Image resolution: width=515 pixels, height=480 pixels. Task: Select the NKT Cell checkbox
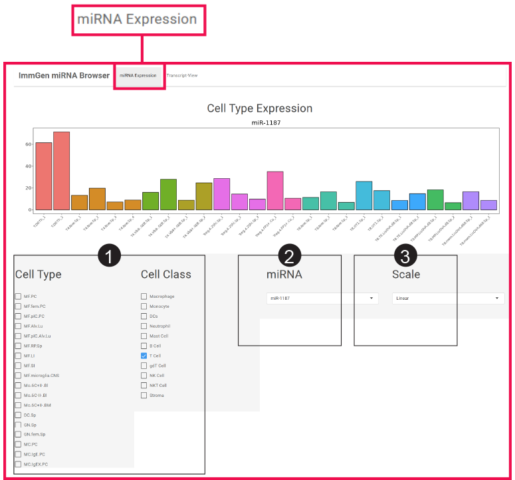click(144, 385)
